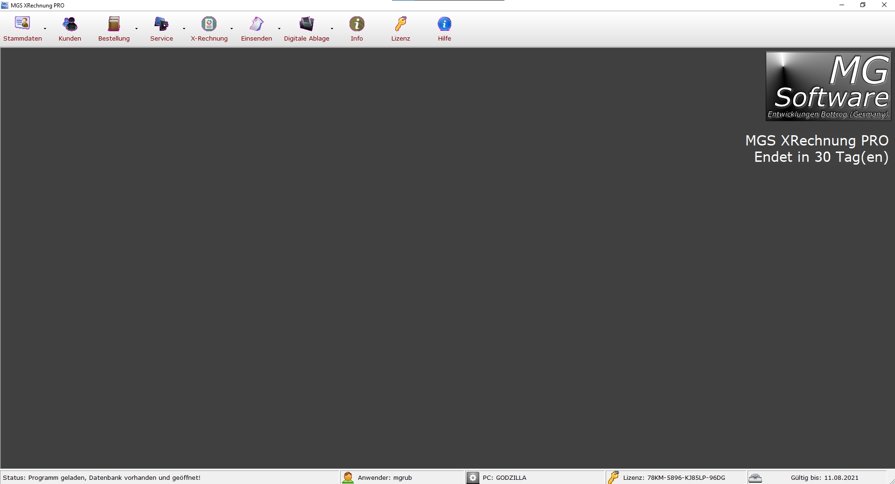Expand the Service dropdown arrow
The image size is (895, 484).
coord(184,29)
